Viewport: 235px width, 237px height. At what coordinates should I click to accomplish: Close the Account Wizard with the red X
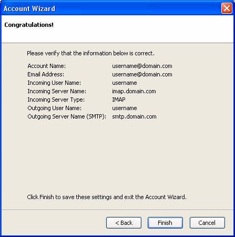coord(227,8)
